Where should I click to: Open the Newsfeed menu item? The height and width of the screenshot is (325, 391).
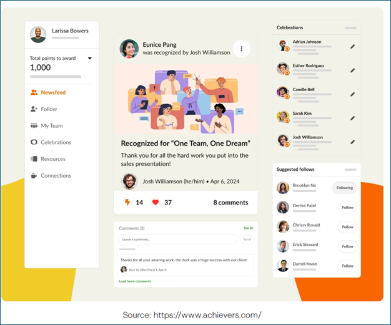tap(53, 92)
